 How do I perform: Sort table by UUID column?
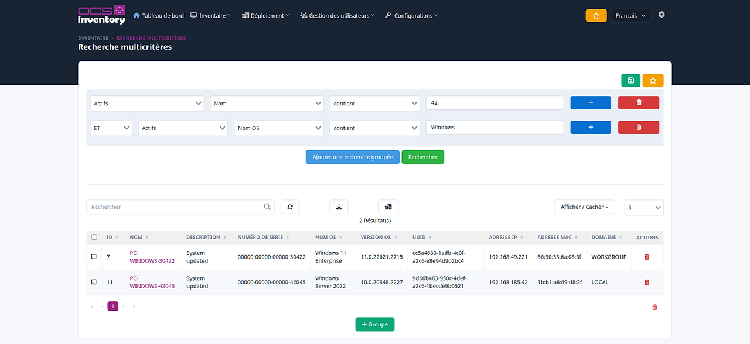click(x=422, y=238)
